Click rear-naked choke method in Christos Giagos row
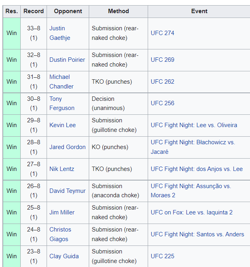 [x=118, y=234]
